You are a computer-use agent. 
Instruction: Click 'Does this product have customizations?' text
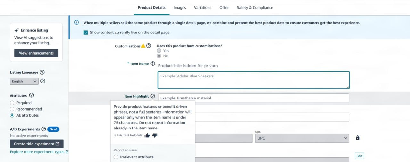[x=189, y=46]
